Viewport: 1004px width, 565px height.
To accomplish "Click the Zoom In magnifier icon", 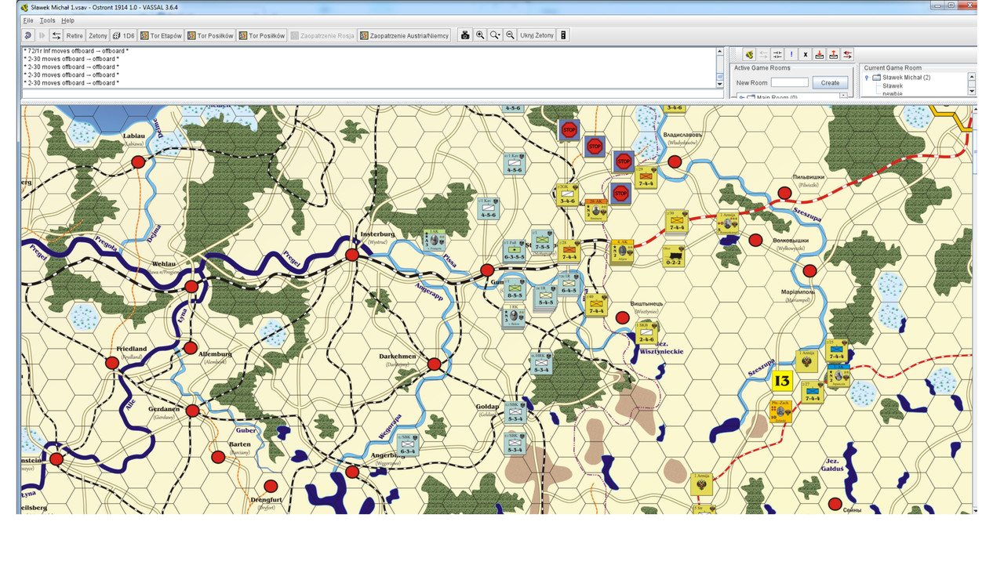I will tap(480, 35).
